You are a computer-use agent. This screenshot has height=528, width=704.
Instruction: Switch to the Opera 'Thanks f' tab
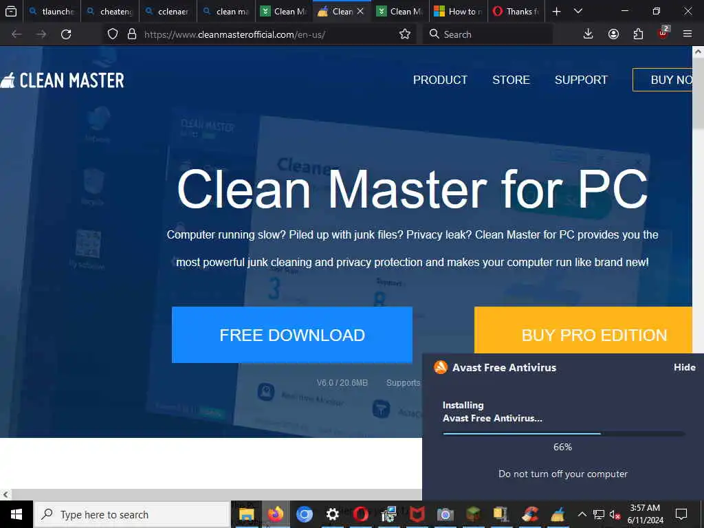coord(516,11)
